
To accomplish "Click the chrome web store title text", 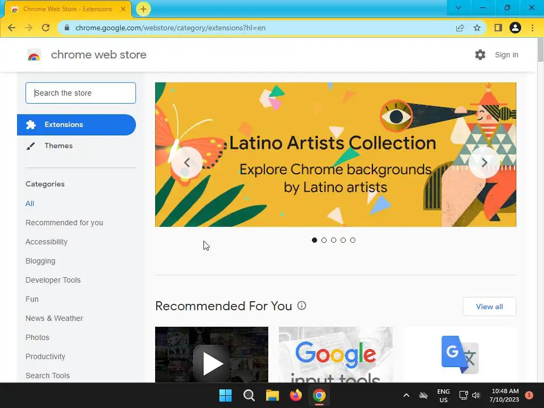I will point(98,55).
